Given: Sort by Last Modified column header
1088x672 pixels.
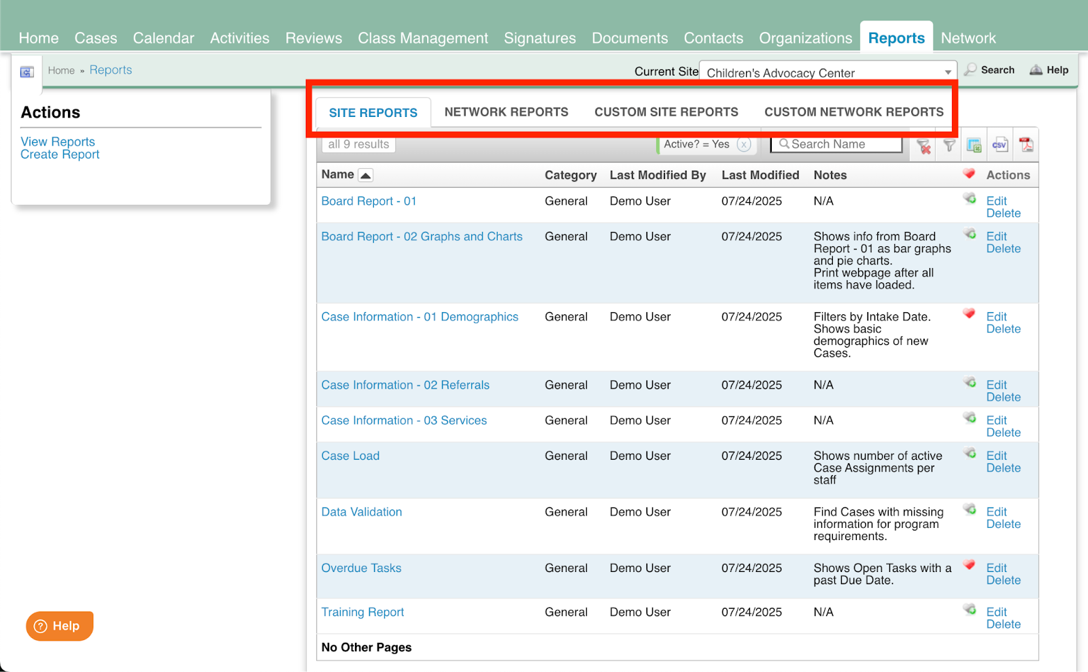Looking at the screenshot, I should (x=760, y=175).
